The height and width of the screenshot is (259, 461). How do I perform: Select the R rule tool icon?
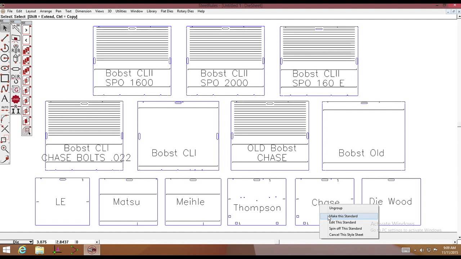coord(16,110)
